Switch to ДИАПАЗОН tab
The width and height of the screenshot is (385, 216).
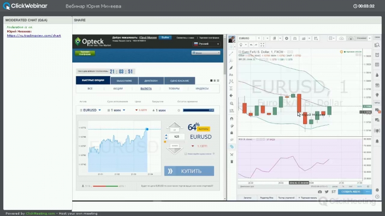tap(151, 81)
